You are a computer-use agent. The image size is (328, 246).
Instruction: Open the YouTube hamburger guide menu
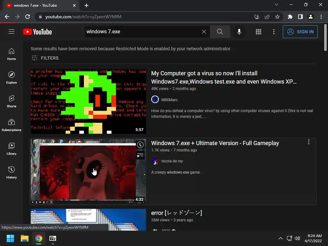(x=12, y=32)
